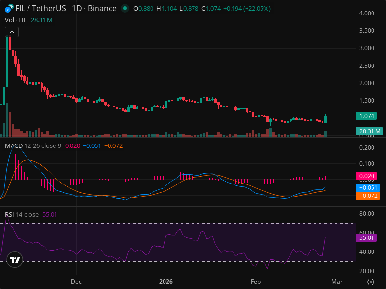Collapse the indicator legend with the arrow
This screenshot has height=289, width=386.
point(12,32)
